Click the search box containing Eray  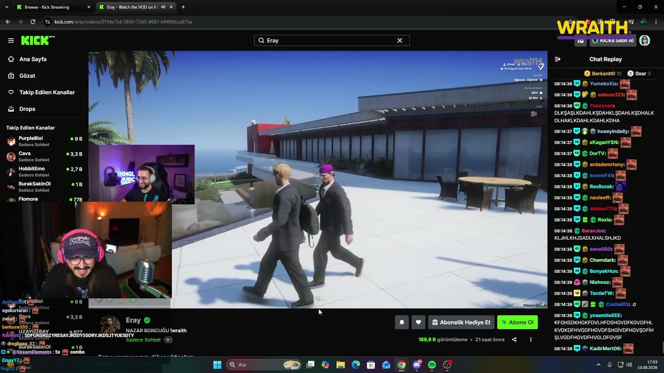[x=331, y=40]
